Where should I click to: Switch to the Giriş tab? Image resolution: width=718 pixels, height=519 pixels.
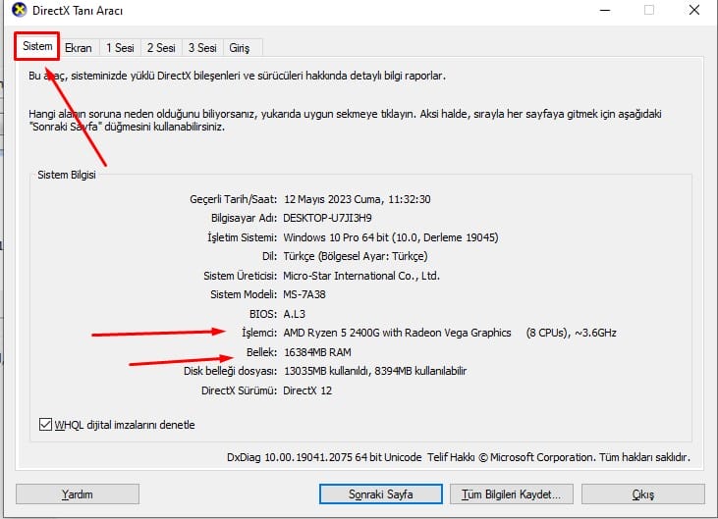click(x=241, y=47)
